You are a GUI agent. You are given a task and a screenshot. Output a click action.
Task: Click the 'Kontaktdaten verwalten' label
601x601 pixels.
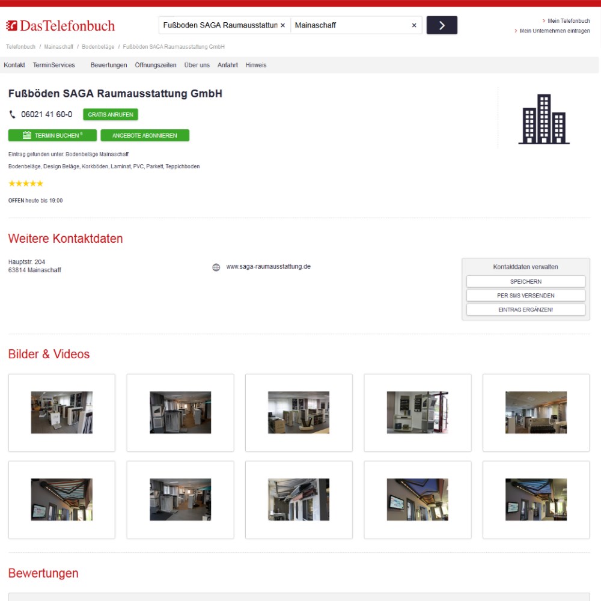525,267
